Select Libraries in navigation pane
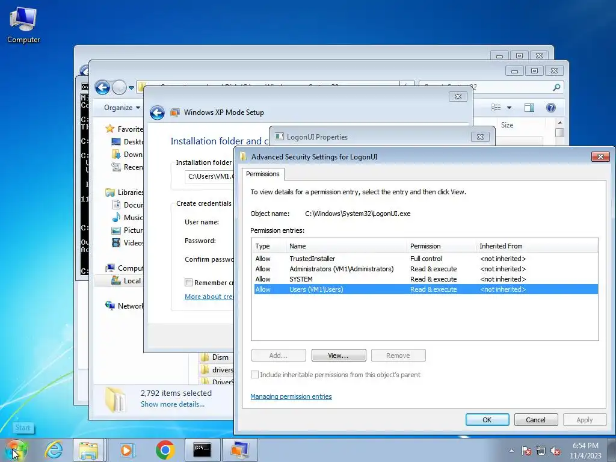616x462 pixels. click(x=124, y=192)
